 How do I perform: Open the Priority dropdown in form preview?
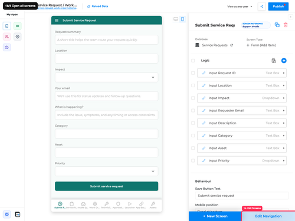106,171
